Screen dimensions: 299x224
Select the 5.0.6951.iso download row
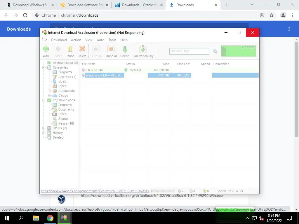point(170,70)
